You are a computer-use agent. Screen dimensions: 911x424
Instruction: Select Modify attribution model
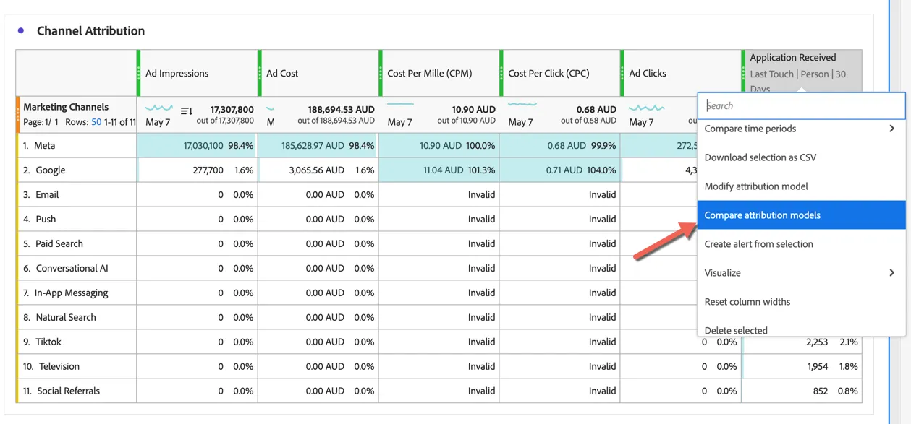coord(801,186)
